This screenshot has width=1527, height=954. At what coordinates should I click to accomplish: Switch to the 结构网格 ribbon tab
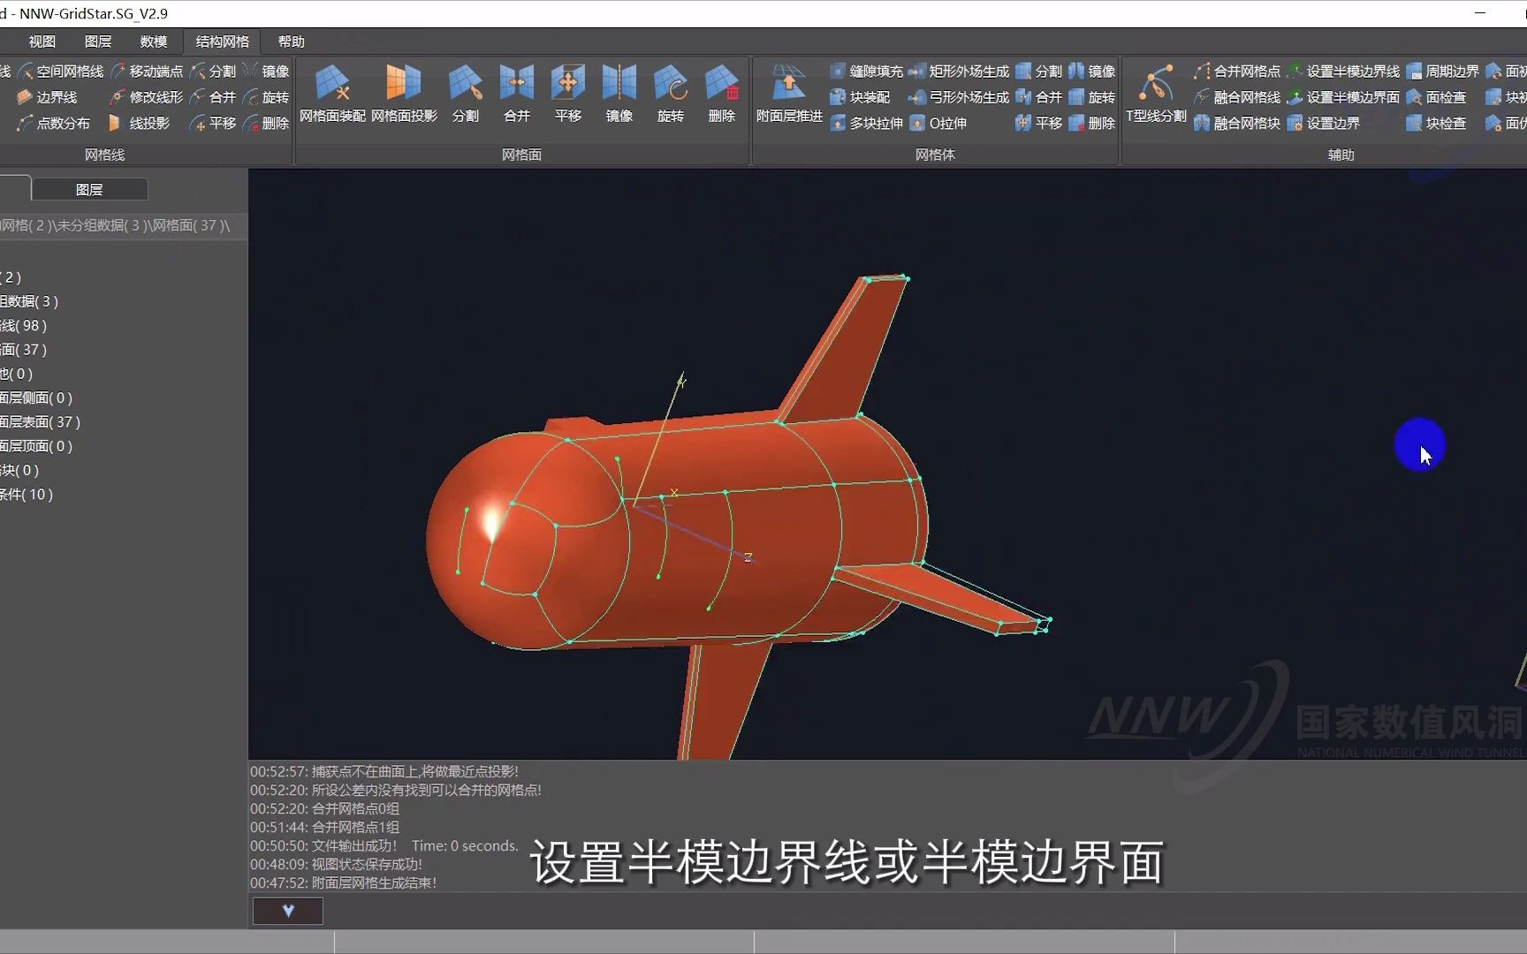[220, 41]
